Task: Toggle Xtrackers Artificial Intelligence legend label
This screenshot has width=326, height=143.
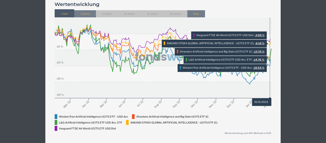Action: [172, 116]
